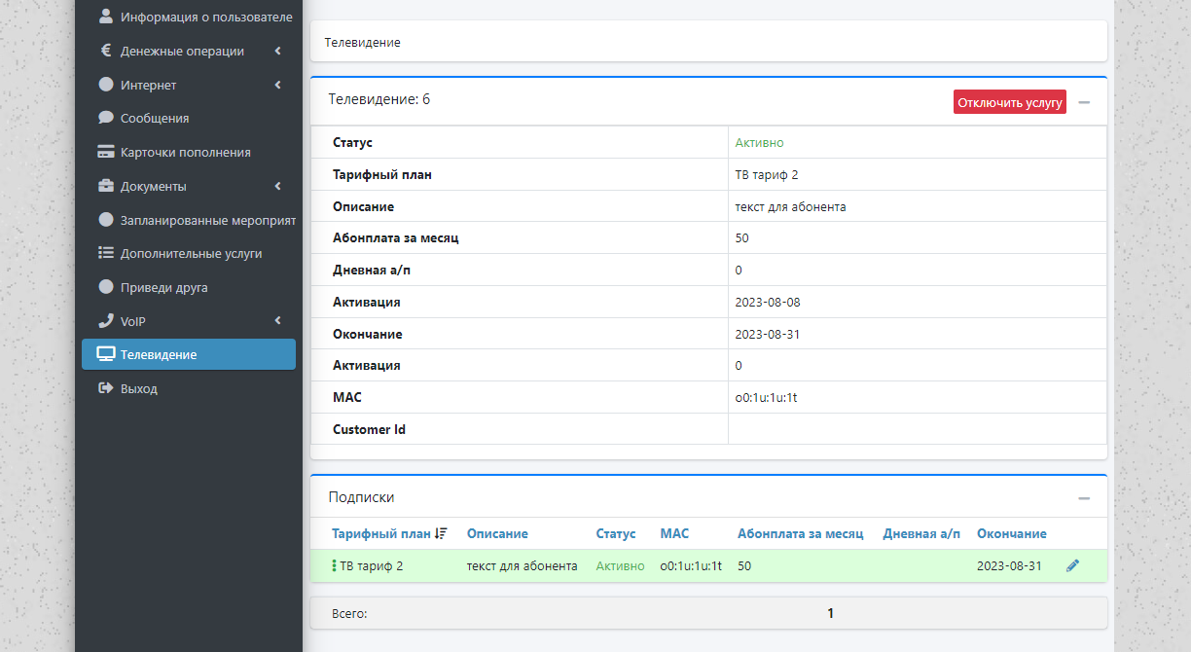Expand the Денежные операции submenu arrow
1191x652 pixels.
tap(277, 51)
